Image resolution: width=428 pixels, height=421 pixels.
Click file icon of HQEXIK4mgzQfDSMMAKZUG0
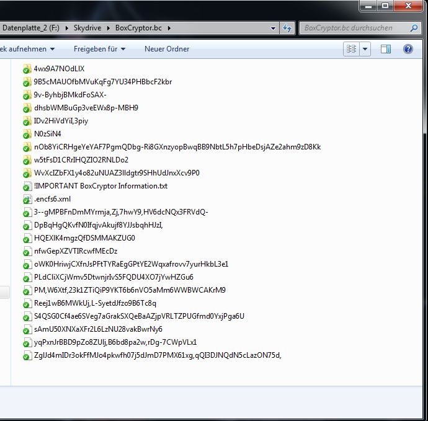(x=27, y=239)
